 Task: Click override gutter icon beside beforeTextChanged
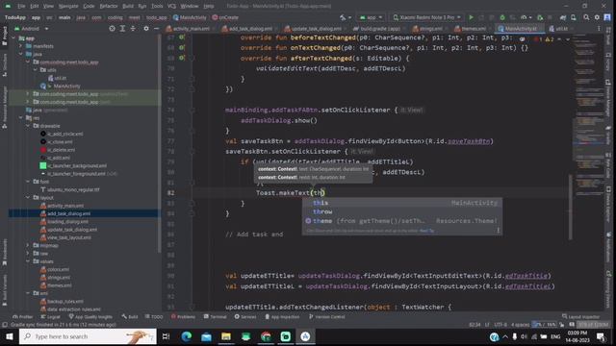click(x=182, y=37)
